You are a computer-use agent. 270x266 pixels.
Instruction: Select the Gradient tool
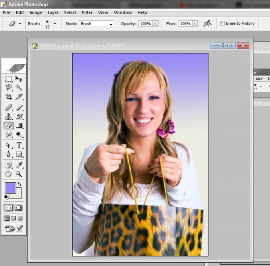coord(19,126)
